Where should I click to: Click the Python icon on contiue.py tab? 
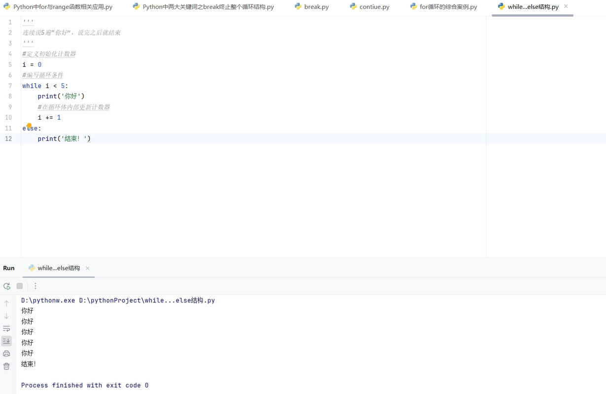click(x=354, y=6)
